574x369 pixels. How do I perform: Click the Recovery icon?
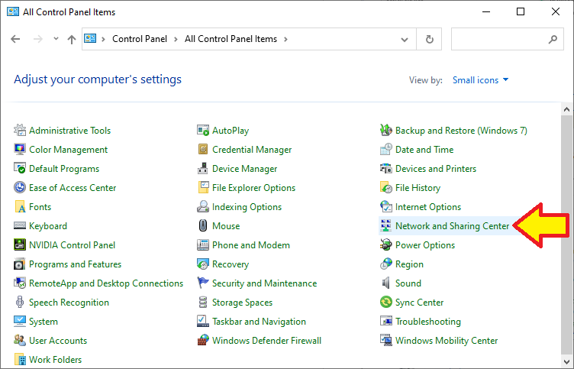(x=203, y=264)
